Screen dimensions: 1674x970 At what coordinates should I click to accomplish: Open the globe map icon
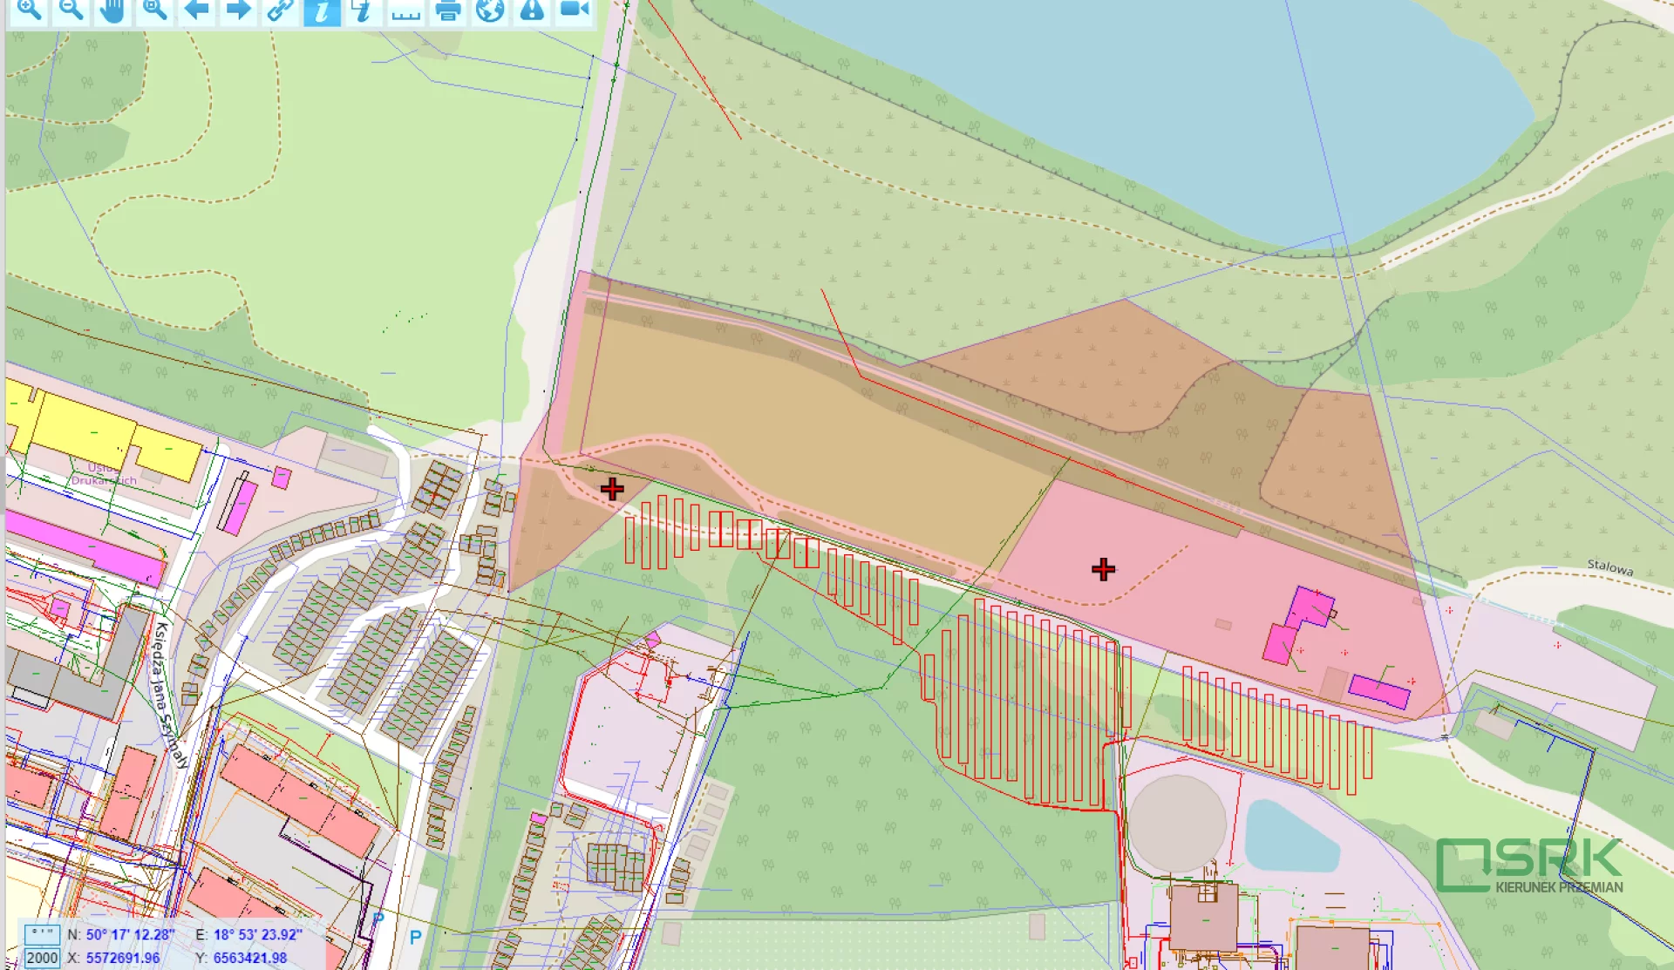tap(490, 10)
